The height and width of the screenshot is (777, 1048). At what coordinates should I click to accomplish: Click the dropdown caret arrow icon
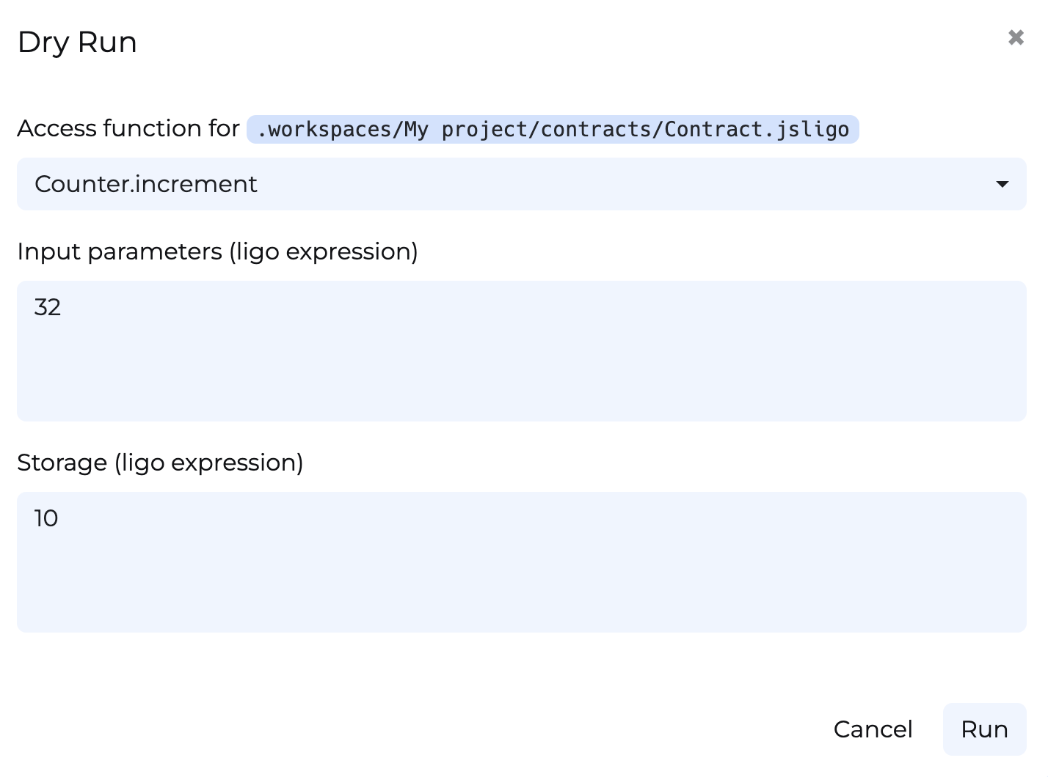tap(1002, 184)
